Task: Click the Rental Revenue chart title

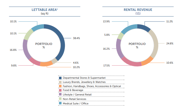Action: pos(138,10)
